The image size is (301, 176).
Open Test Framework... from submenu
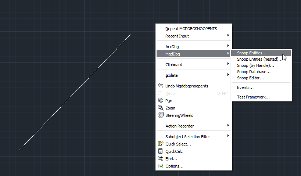pyautogui.click(x=261, y=97)
